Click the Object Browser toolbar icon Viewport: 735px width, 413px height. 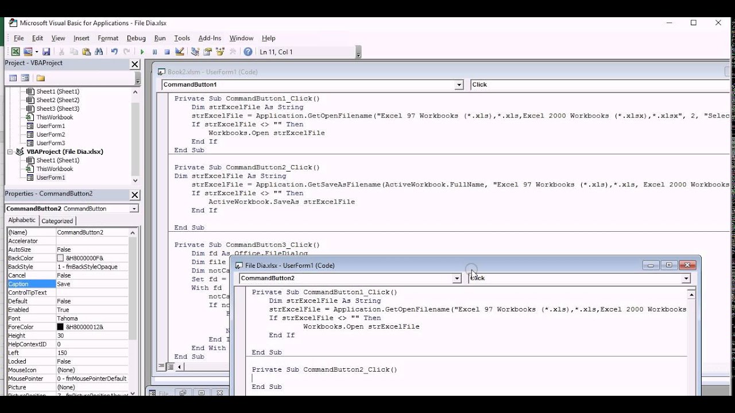220,52
